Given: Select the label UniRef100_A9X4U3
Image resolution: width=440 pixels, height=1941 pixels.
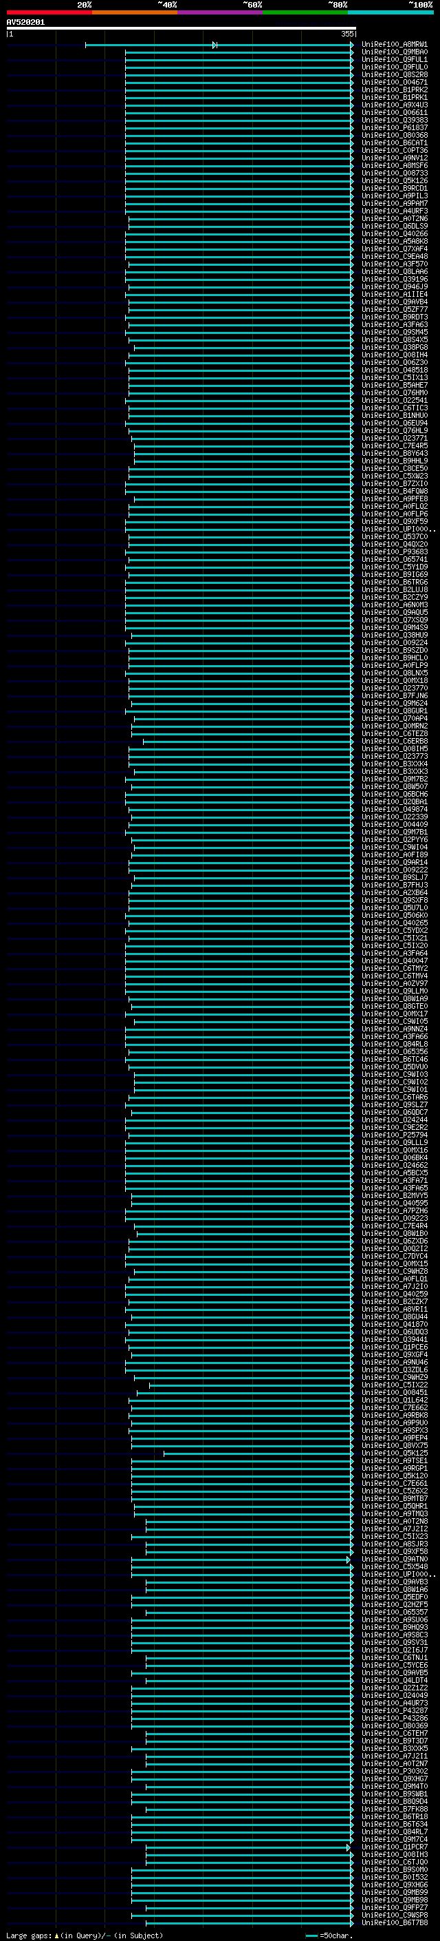Looking at the screenshot, I should point(394,105).
